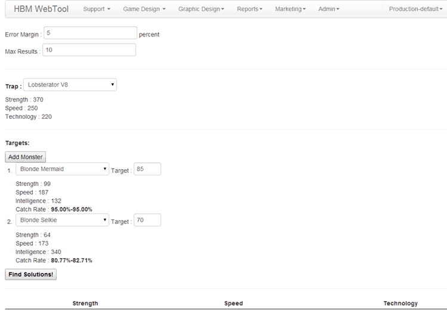Image resolution: width=447 pixels, height=322 pixels.
Task: Focus the Max Results input field
Action: tap(89, 50)
